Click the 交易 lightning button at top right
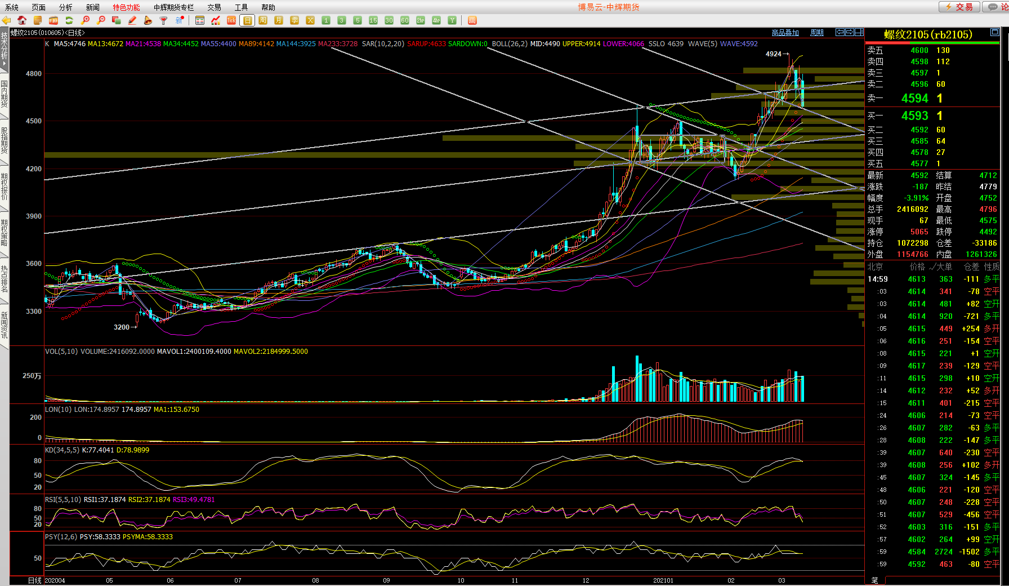Viewport: 1009px width, 586px height. (x=959, y=7)
